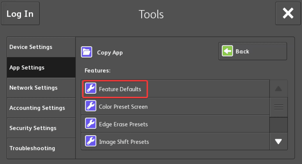The width and height of the screenshot is (302, 164).
Task: Switch to Network Settings tab
Action: (x=41, y=88)
